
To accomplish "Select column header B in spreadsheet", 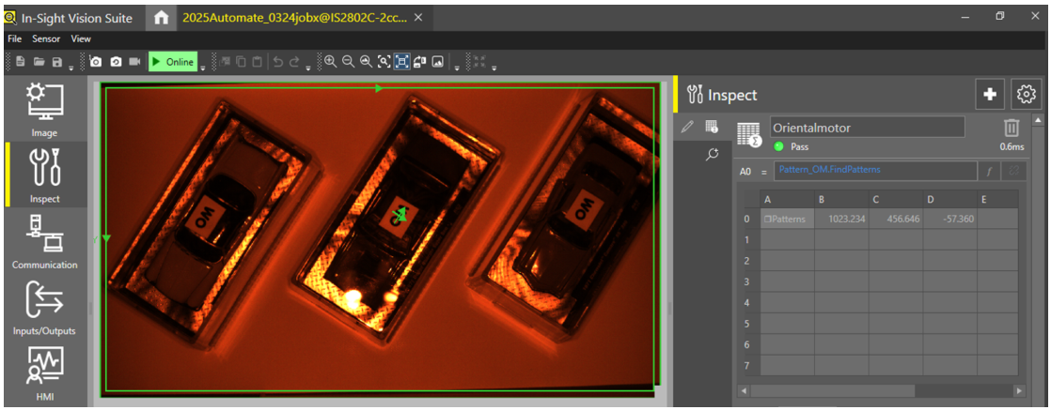I will (x=841, y=199).
